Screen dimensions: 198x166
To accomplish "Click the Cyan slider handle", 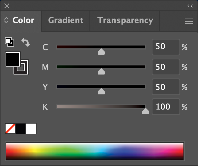I will click(x=101, y=51).
